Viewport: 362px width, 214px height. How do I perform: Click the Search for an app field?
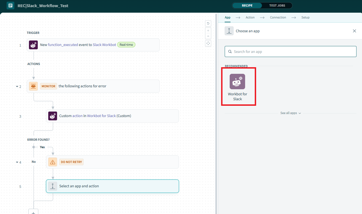tap(291, 52)
